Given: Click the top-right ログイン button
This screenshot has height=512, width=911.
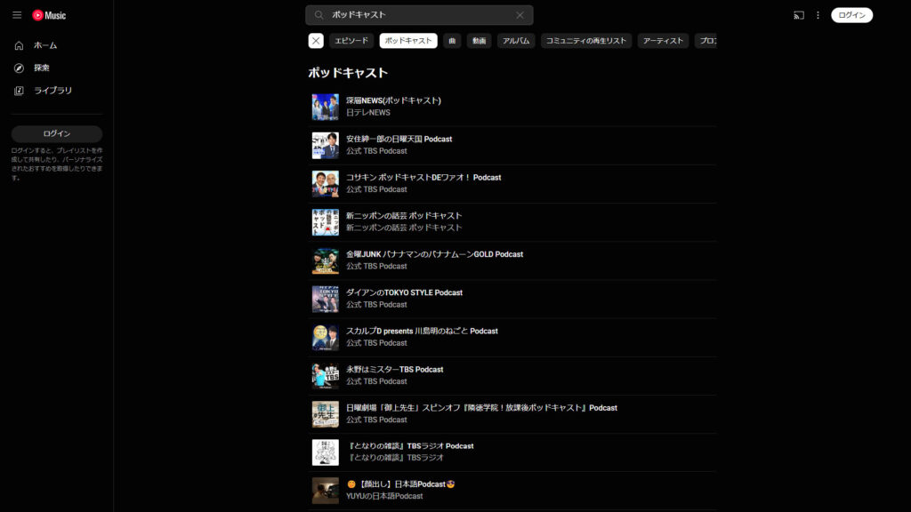Looking at the screenshot, I should [851, 15].
